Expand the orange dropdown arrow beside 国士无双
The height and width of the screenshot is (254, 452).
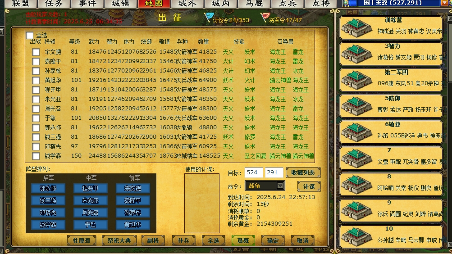445,3
